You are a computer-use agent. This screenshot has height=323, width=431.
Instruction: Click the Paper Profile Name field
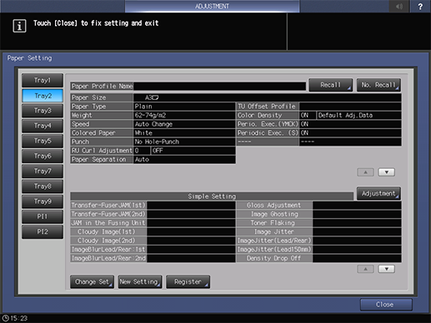[x=219, y=87]
